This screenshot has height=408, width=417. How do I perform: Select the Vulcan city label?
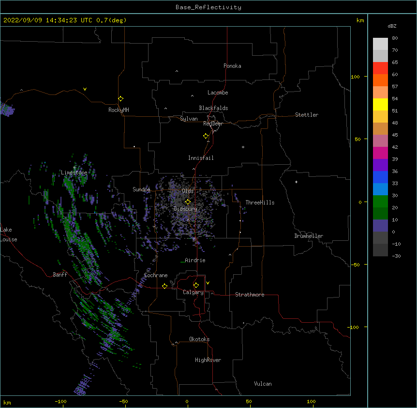tap(263, 384)
